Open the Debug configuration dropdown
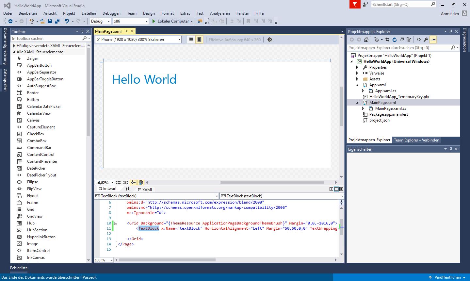The height and width of the screenshot is (281, 470). 101,21
